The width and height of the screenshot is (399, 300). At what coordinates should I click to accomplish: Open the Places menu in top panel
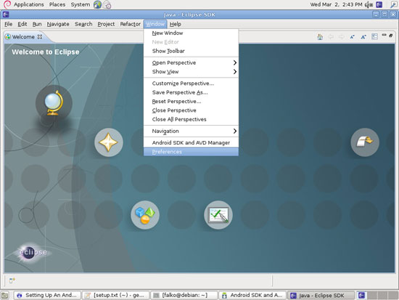[57, 4]
